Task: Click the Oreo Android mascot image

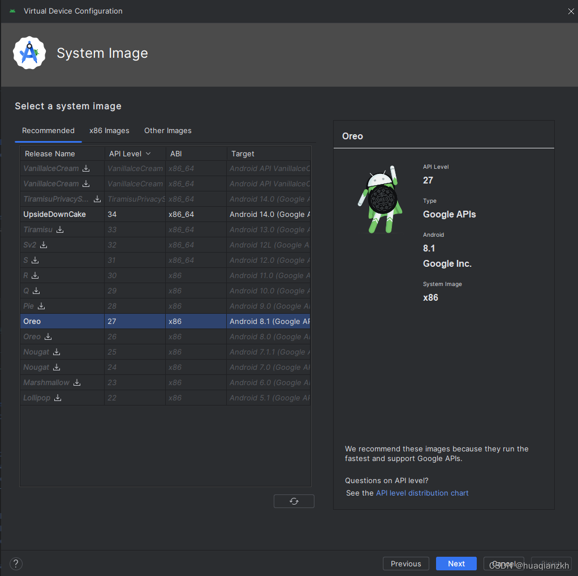Action: click(x=380, y=200)
